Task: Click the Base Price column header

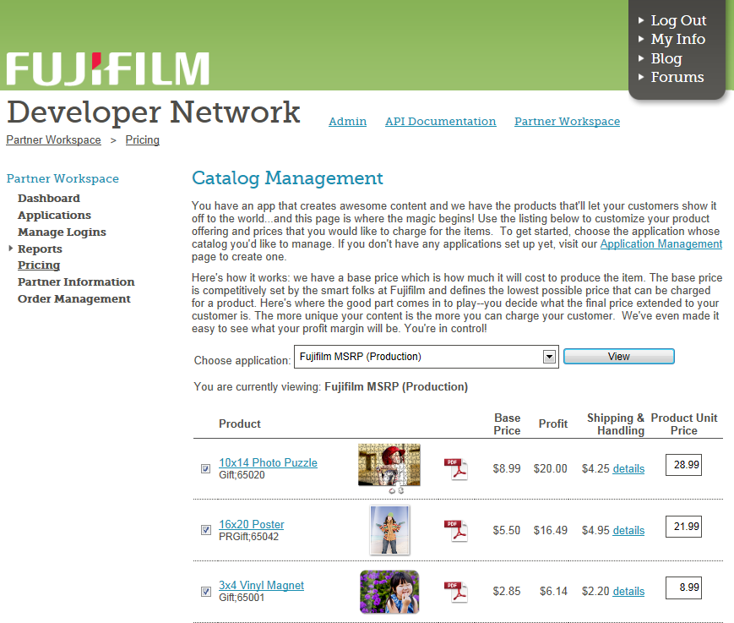Action: 507,424
